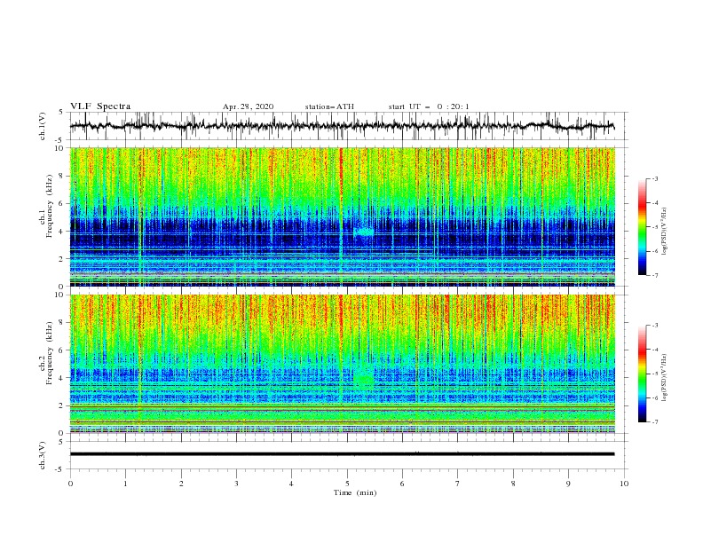
Task: Click the "ch.1(V)" waveform axis label
Action: click(43, 126)
